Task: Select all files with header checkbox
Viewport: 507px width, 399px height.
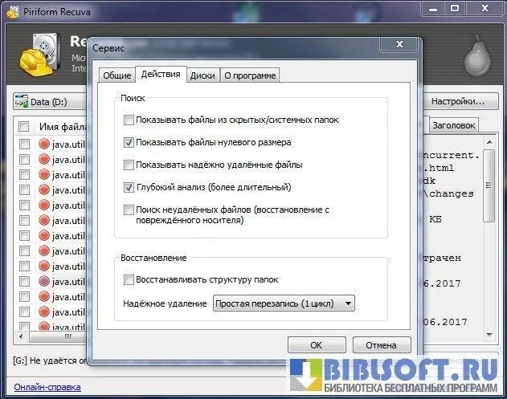Action: (x=24, y=127)
